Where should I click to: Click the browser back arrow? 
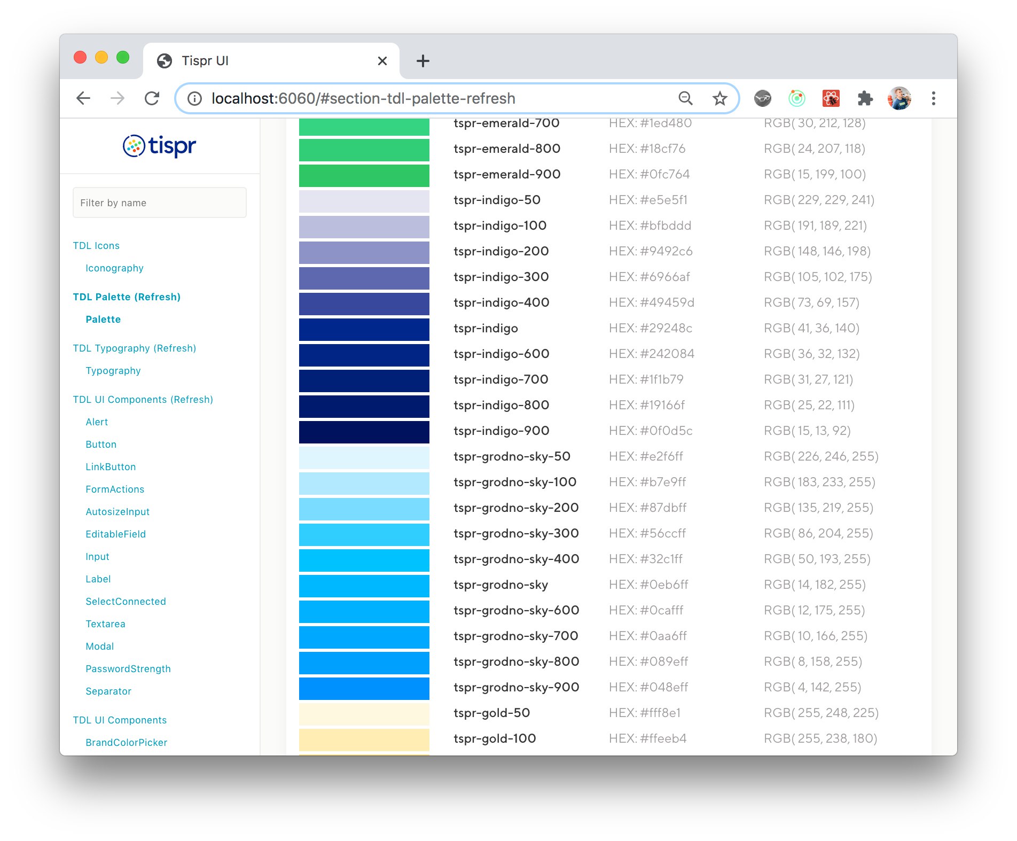click(x=83, y=98)
